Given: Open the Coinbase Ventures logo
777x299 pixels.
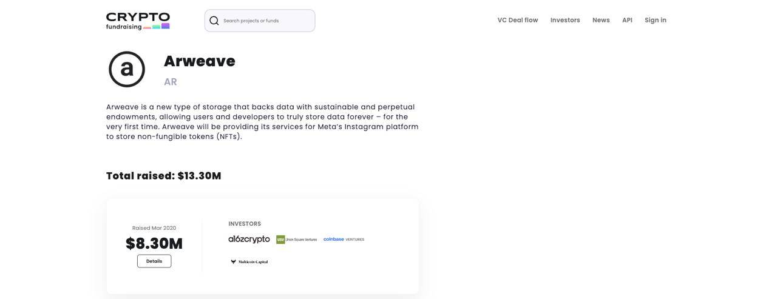Looking at the screenshot, I should [x=344, y=240].
